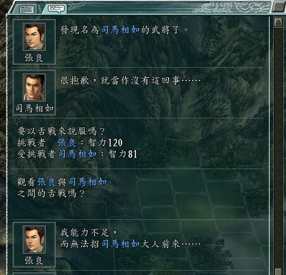Screen dimensions: 286x275
Task: Click 司馬相如's portrait in the apology message
Action: (x=34, y=87)
